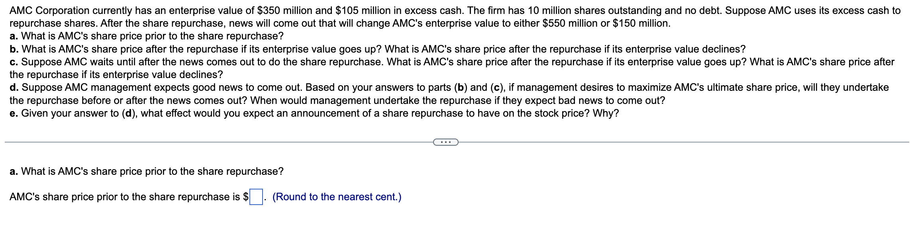Click the bold "c." question label
This screenshot has height=250, width=910.
[x=14, y=62]
